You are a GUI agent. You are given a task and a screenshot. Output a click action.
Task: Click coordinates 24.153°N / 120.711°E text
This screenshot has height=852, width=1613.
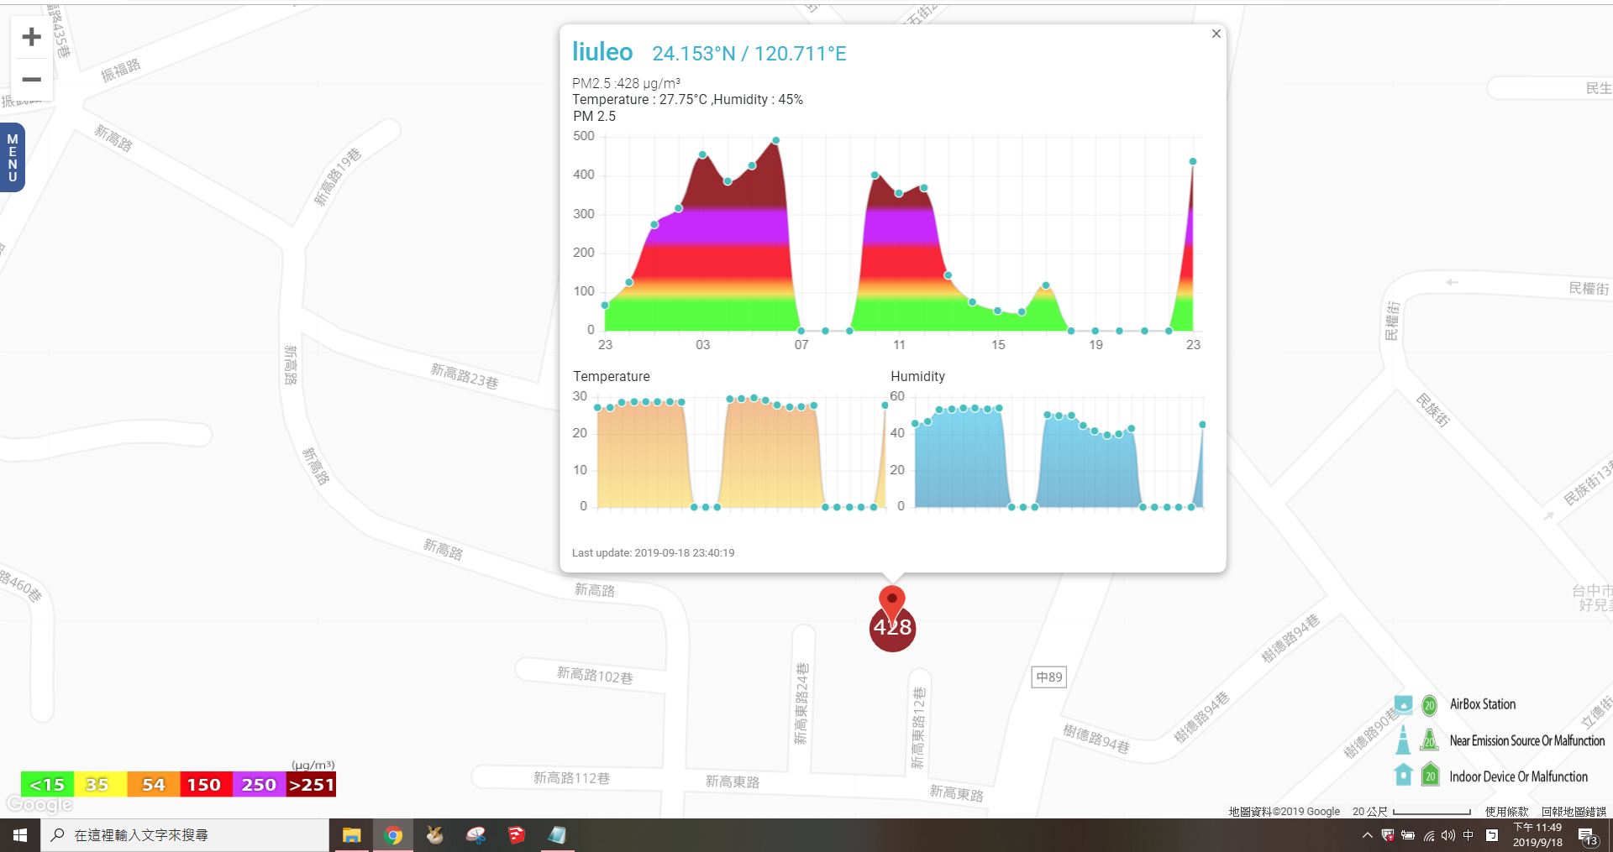pos(749,54)
